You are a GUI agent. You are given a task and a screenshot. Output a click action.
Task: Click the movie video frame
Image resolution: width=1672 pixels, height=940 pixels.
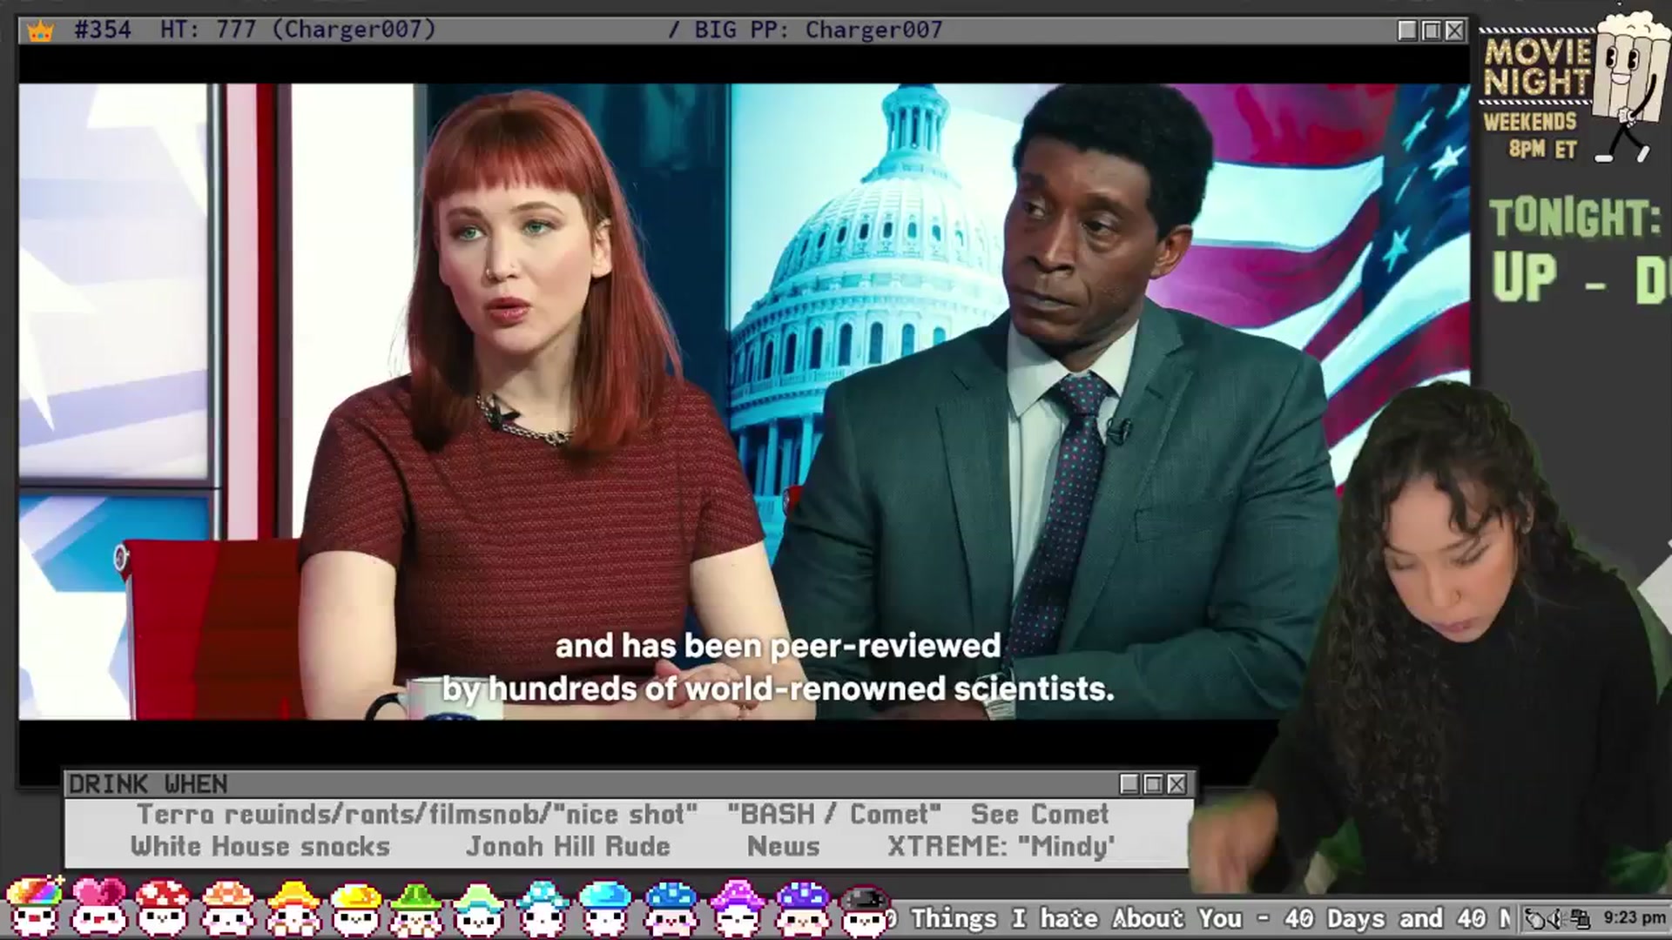tap(744, 401)
